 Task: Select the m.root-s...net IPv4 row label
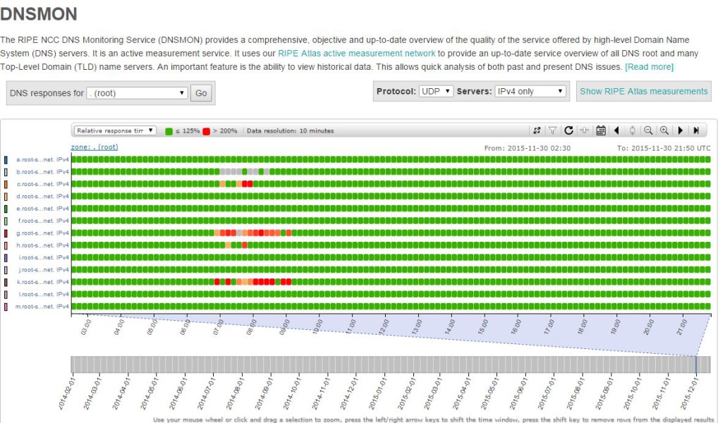click(42, 307)
